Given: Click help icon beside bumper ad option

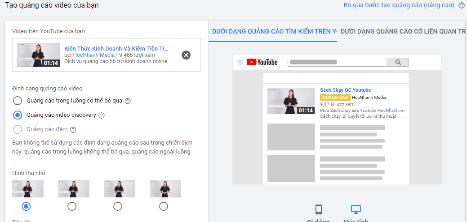Looking at the screenshot, I should tap(73, 130).
